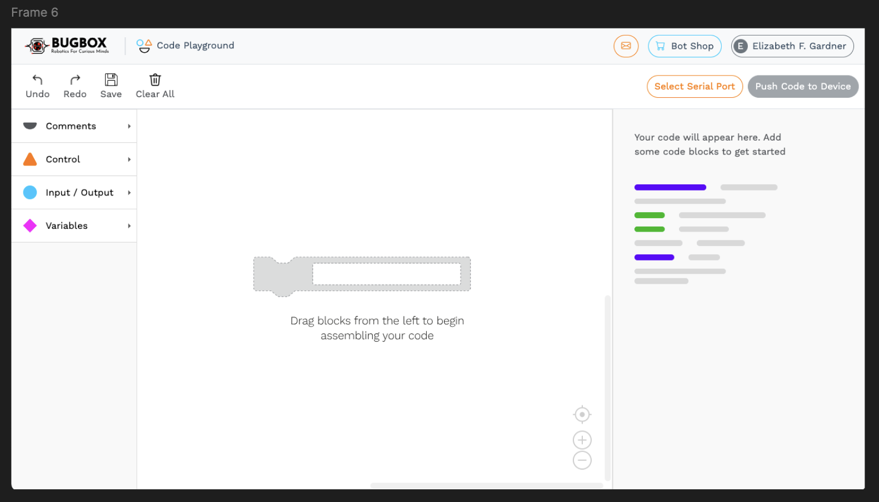Screen dimensions: 879x502
Task: Click the horizontal workspace scrollbar
Action: coord(487,485)
